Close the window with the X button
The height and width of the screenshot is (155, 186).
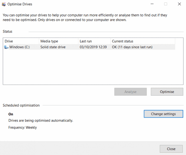[179, 4]
